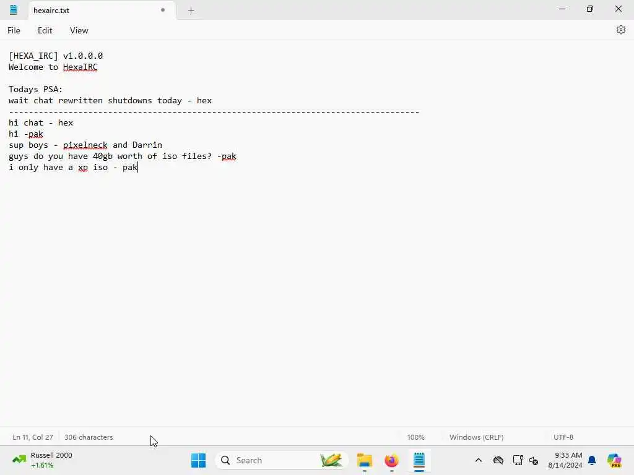Screen dimensions: 634x475
Task: Open Firefox from the taskbar
Action: pyautogui.click(x=391, y=460)
